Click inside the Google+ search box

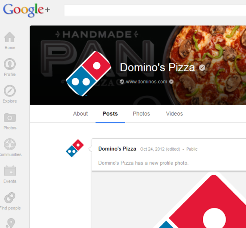click(x=155, y=10)
